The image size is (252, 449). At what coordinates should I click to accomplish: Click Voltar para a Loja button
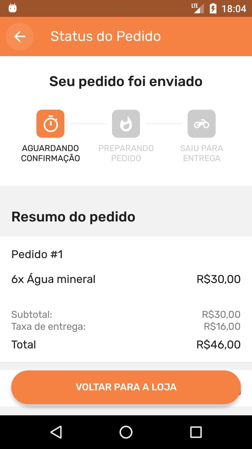tap(126, 387)
